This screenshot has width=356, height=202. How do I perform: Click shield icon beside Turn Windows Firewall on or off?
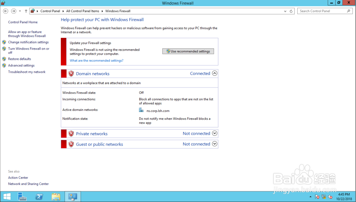pos(4,49)
